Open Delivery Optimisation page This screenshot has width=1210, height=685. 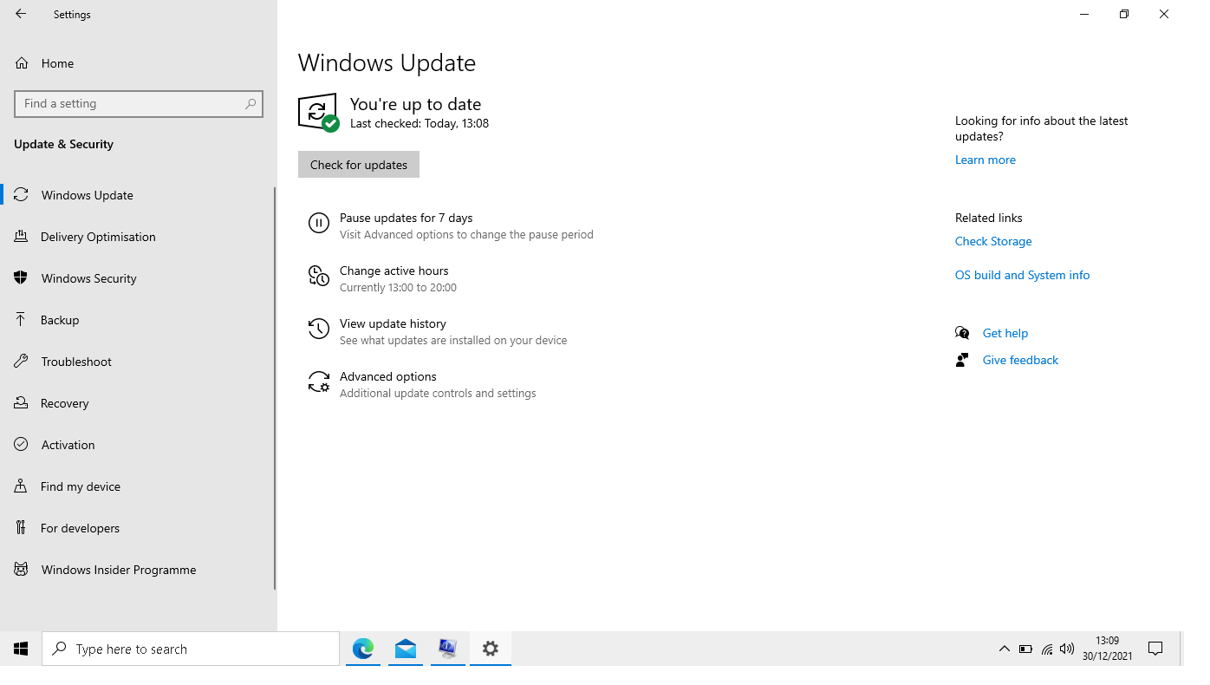click(98, 237)
